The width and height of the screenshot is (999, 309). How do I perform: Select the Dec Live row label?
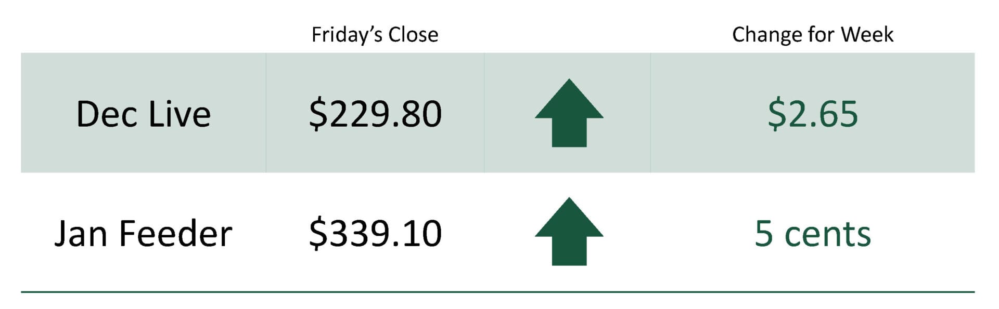[x=143, y=114]
